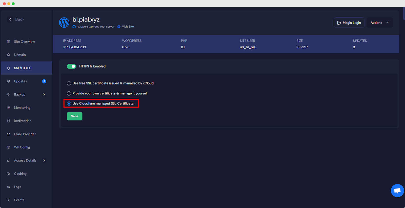The image size is (405, 208).
Task: Click the WordPress logo icon
Action: pos(64,23)
